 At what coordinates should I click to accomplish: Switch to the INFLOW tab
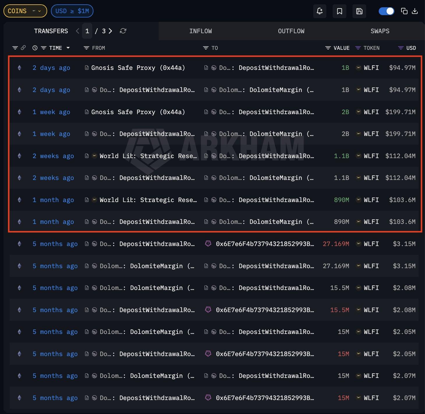coord(201,31)
